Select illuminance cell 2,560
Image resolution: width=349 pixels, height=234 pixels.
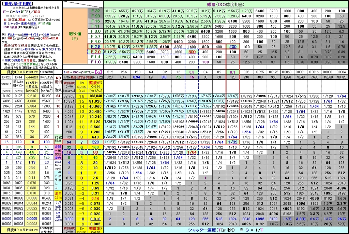click(x=95, y=127)
